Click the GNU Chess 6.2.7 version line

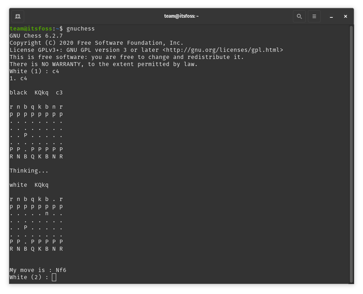click(36, 36)
